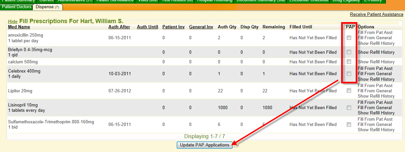Fill From General for amoxicillin
This screenshot has width=405, height=152.
pos(375,38)
